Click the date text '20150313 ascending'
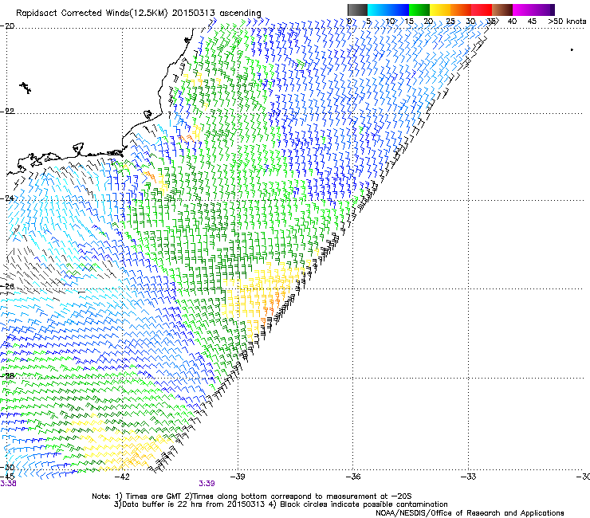The width and height of the screenshot is (590, 518). pos(217,14)
